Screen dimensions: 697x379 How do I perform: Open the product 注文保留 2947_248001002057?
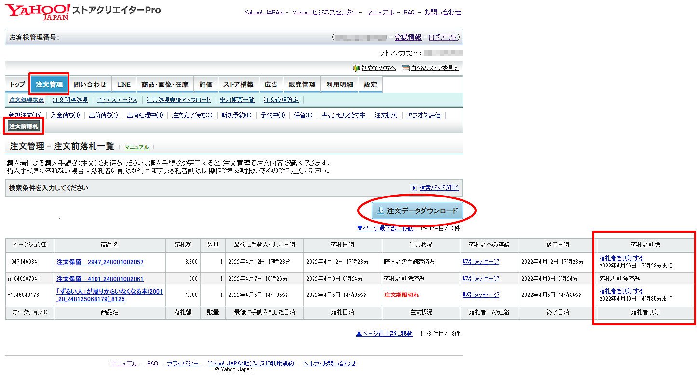100,262
